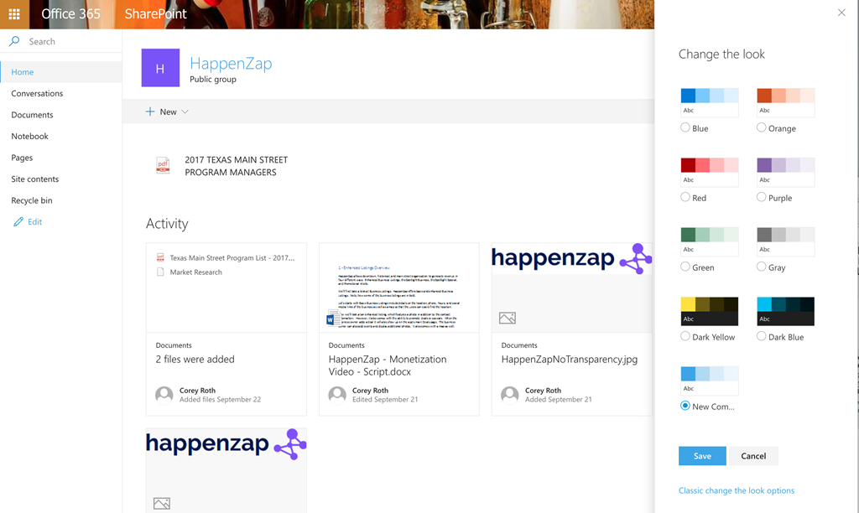Select the New Com... theme radio button

pyautogui.click(x=685, y=406)
